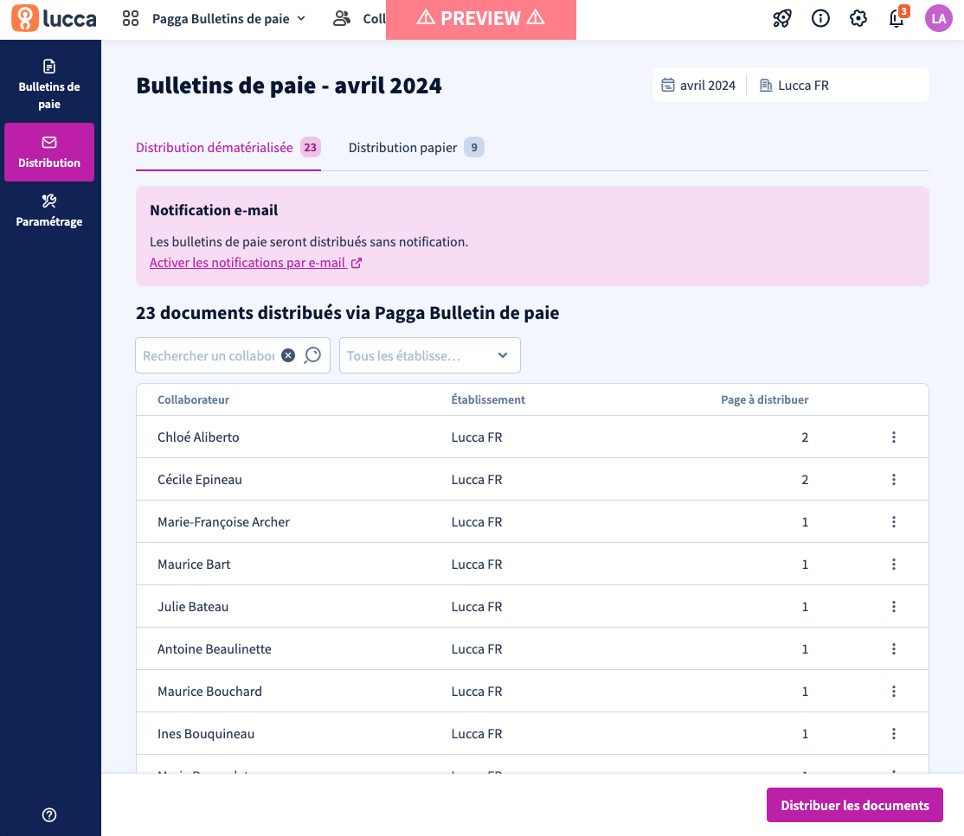Click the 23 documents distribués heading

pos(347,313)
